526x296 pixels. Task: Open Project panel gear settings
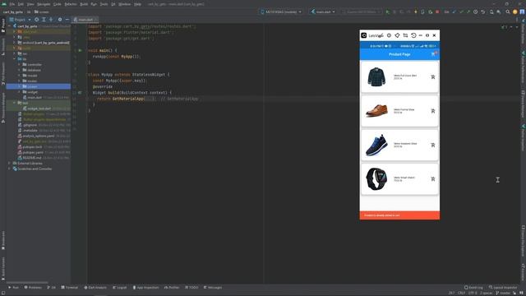60,20
